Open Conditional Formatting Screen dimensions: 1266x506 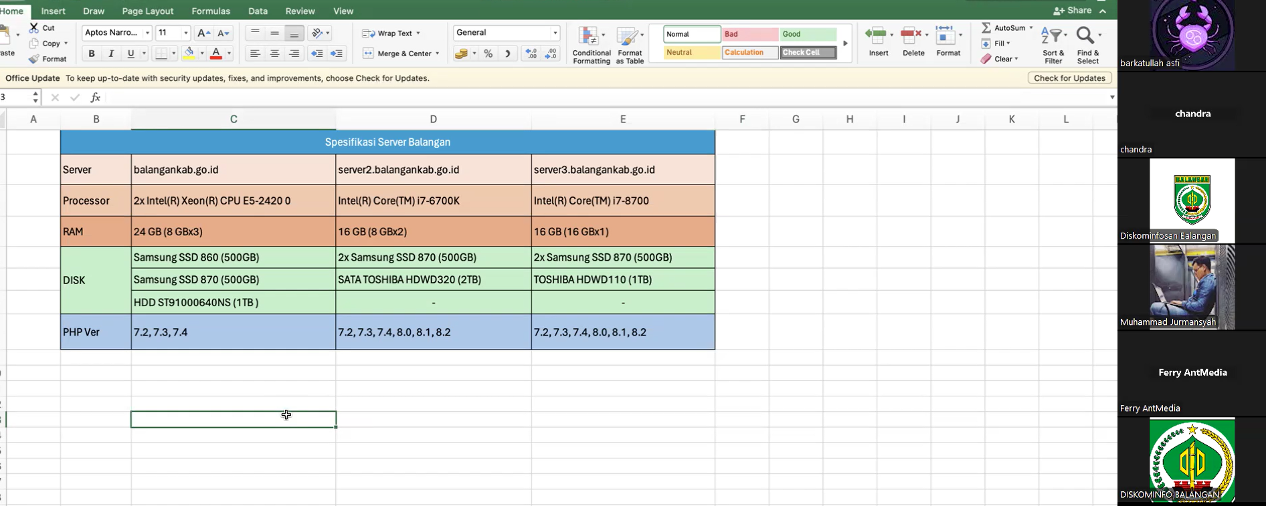[x=592, y=45]
